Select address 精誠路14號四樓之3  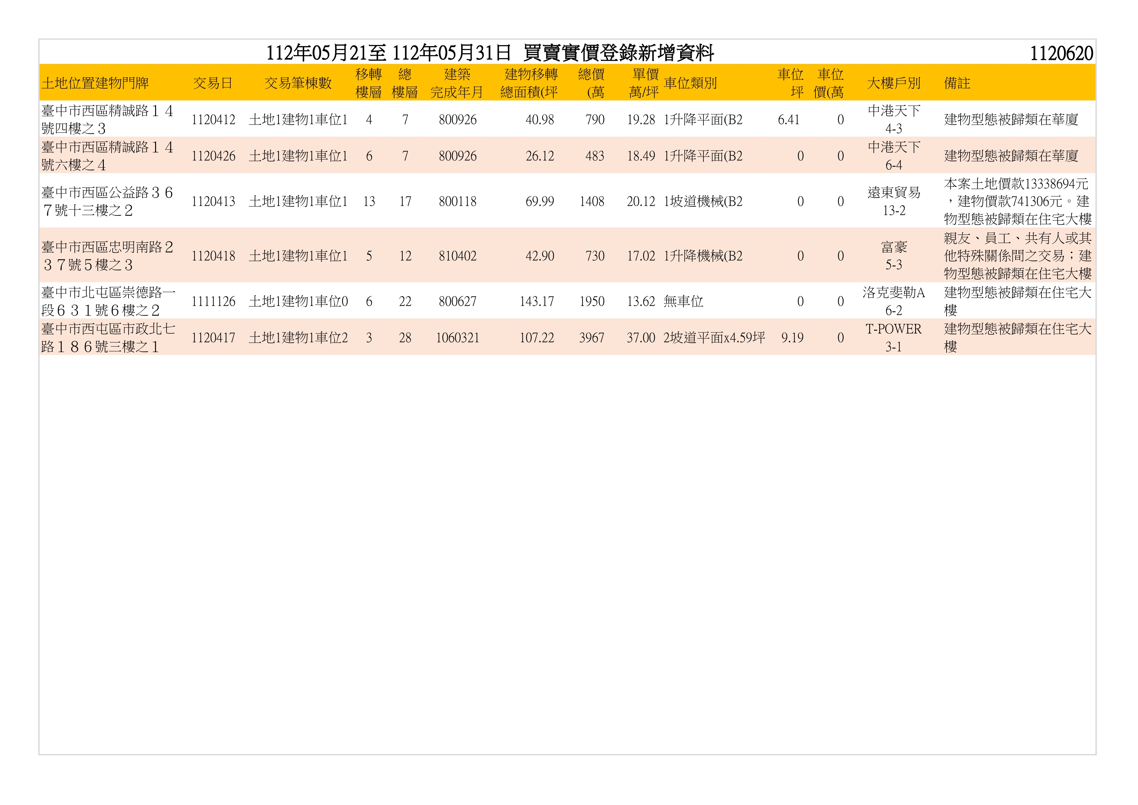point(107,119)
